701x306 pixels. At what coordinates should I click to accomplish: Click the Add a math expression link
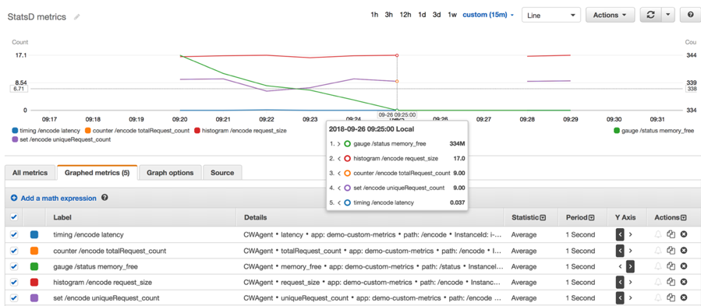[58, 198]
